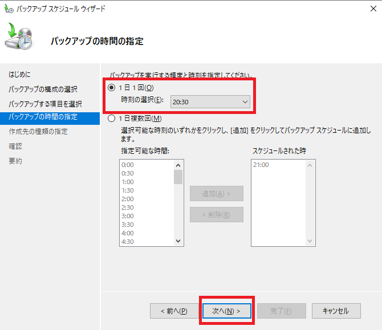The width and height of the screenshot is (382, 330).
Task: Click 次へ(N) button to proceed
Action: coord(226,311)
